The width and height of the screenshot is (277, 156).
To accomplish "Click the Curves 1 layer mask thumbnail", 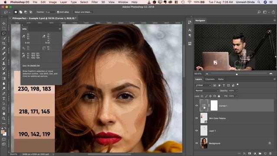I will [x=214, y=106].
